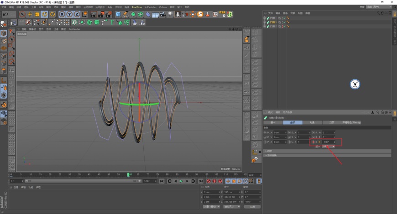This screenshot has width=397, height=214.
Task: Click green timeline playhead marker
Action: [128, 174]
